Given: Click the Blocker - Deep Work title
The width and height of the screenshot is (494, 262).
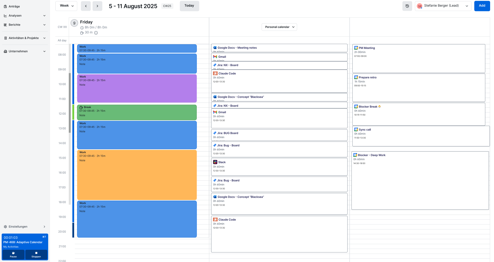Looking at the screenshot, I should point(372,155).
